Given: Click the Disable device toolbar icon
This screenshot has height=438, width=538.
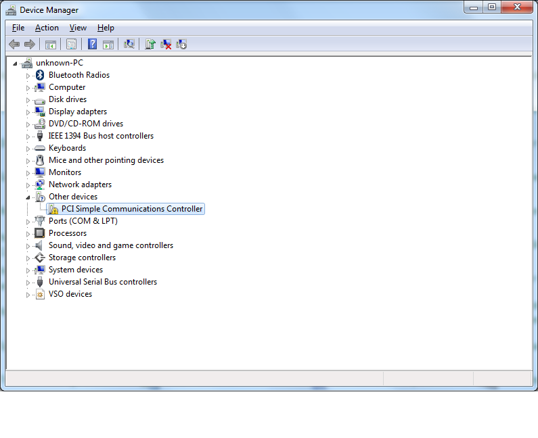Looking at the screenshot, I should pyautogui.click(x=181, y=44).
